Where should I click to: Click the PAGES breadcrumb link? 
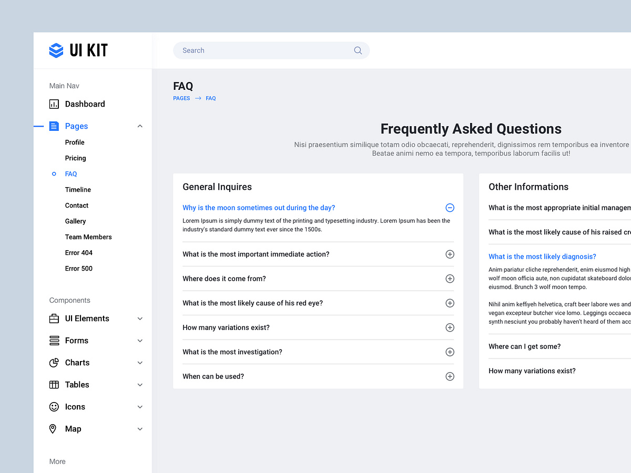[181, 98]
